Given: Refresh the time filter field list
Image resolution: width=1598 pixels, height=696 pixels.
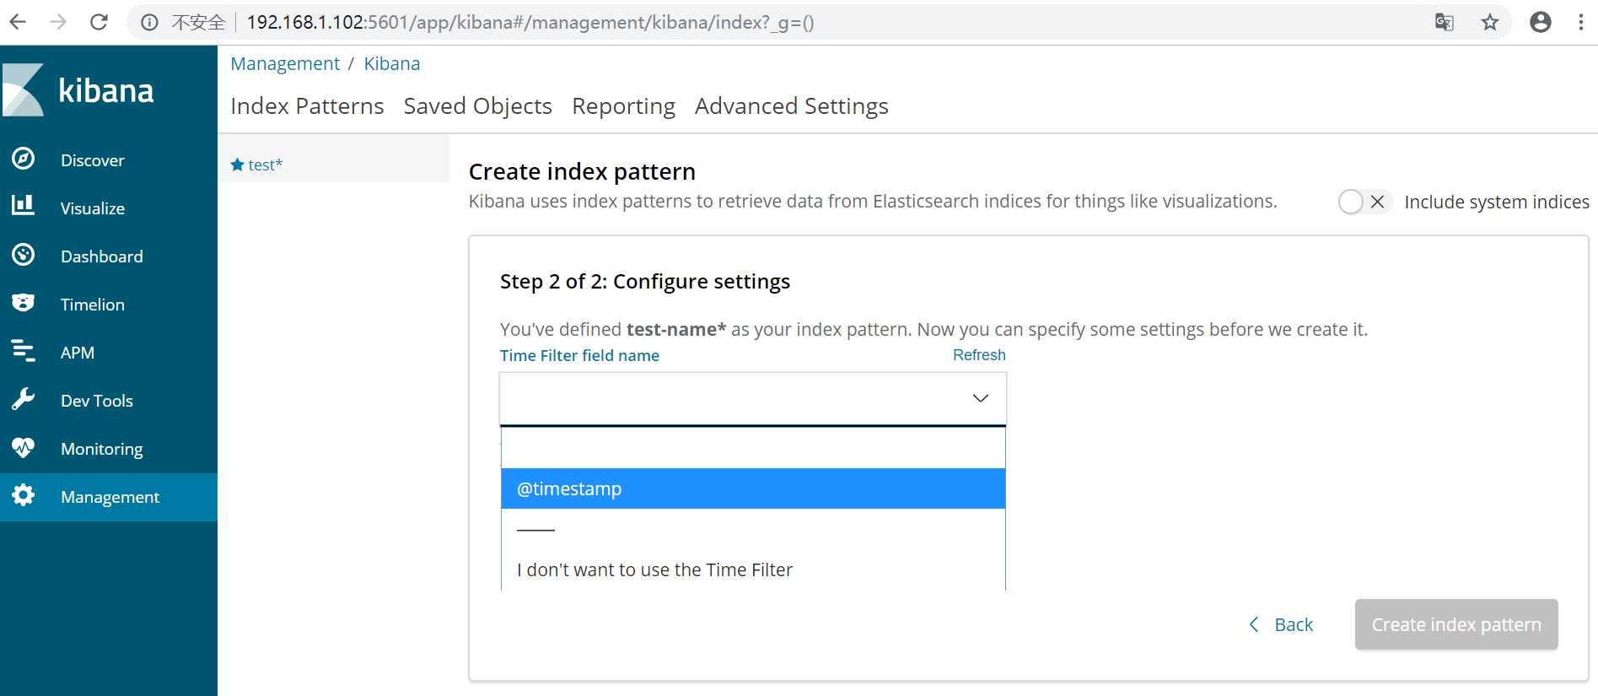Looking at the screenshot, I should 979,355.
